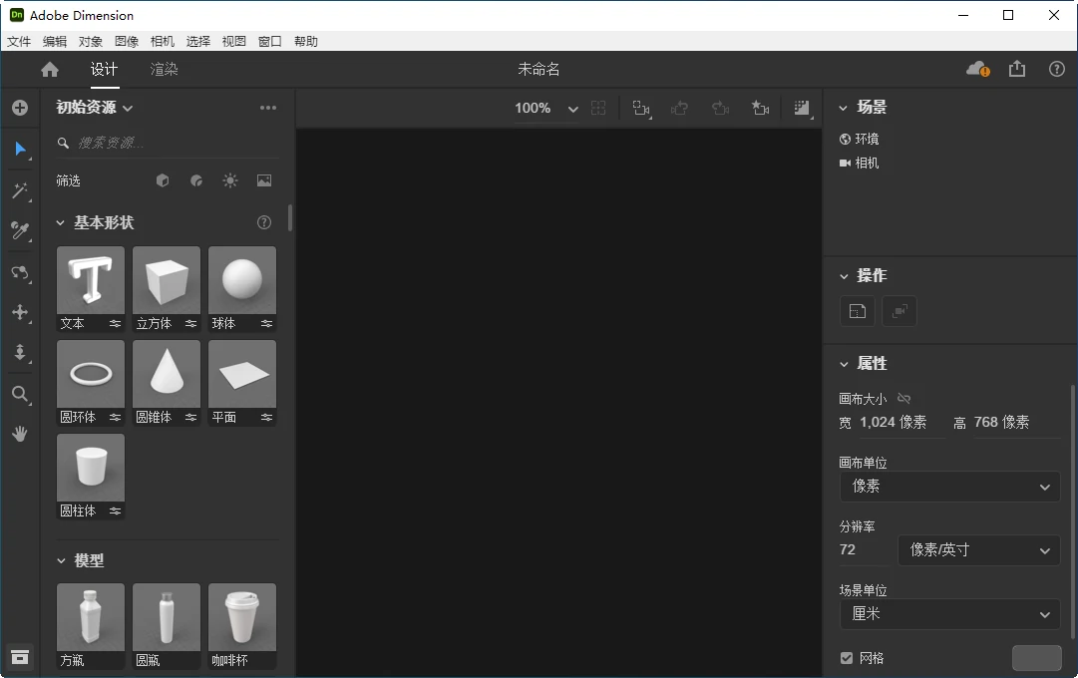
Task: Toggle the 网格 checkbox
Action: click(847, 658)
